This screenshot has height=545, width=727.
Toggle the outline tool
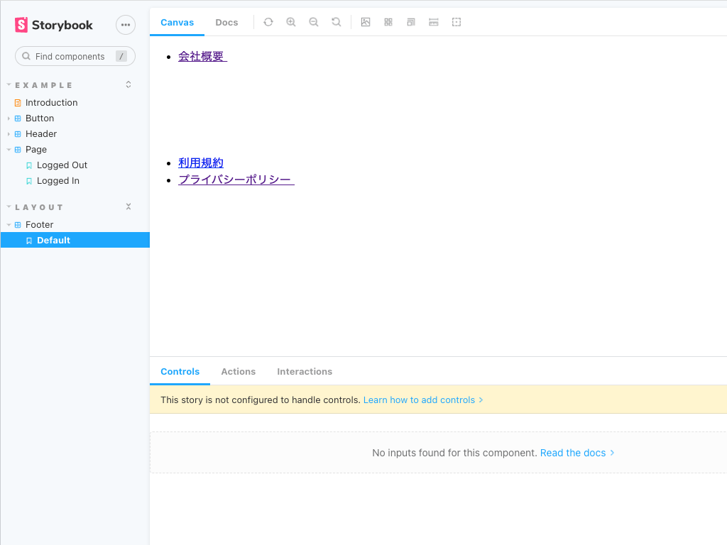[457, 22]
